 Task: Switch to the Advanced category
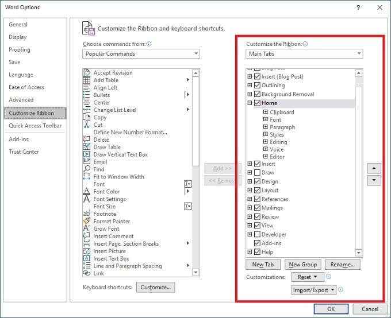(x=21, y=100)
